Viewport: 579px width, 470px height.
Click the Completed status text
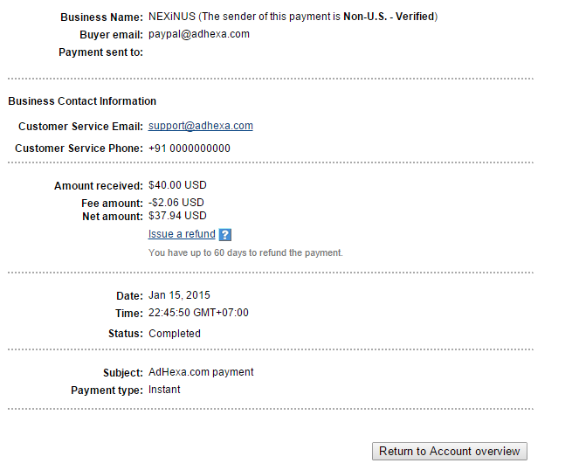click(175, 334)
